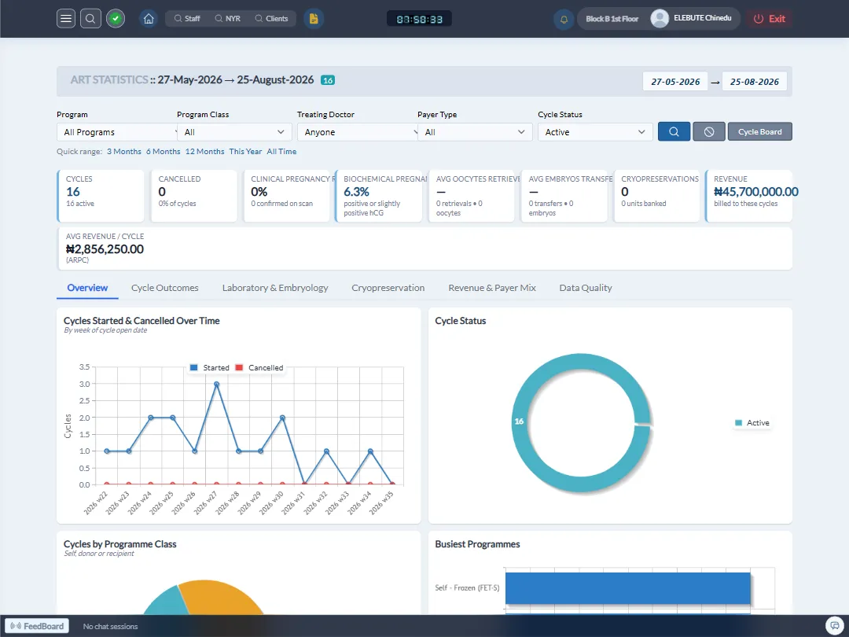Search Staff in the top bar
Image resolution: width=849 pixels, height=637 pixels.
point(187,18)
